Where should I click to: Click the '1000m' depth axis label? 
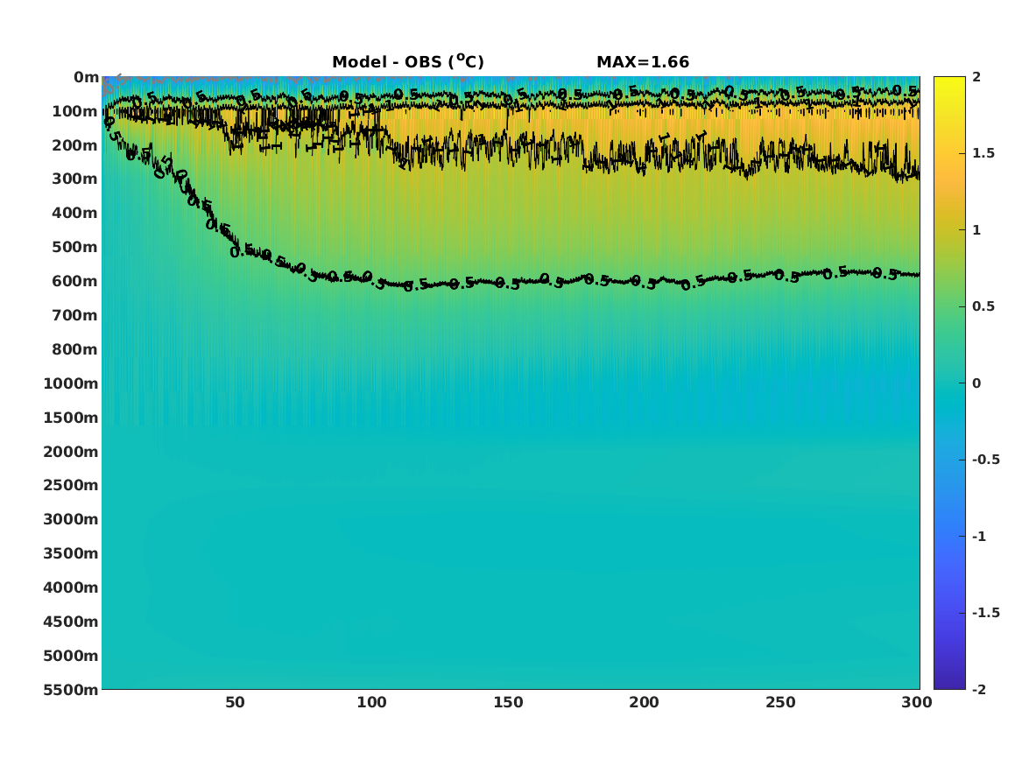[x=71, y=383]
